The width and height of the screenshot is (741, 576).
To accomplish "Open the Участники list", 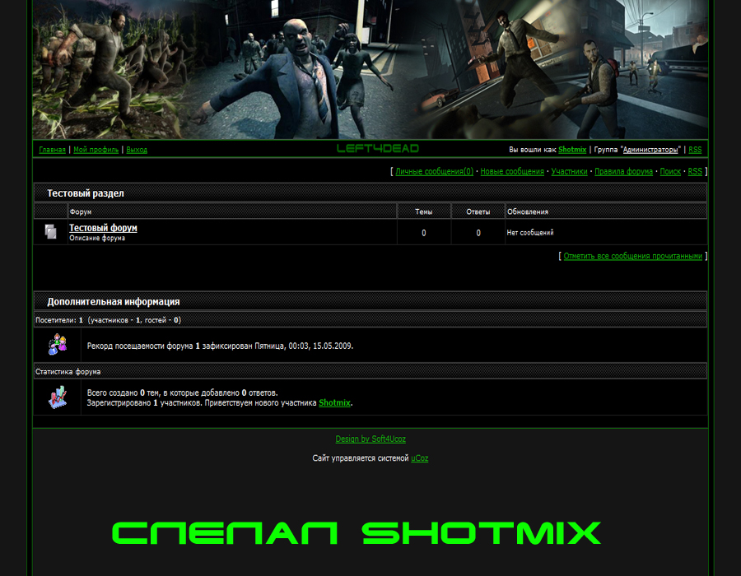I will [x=570, y=171].
